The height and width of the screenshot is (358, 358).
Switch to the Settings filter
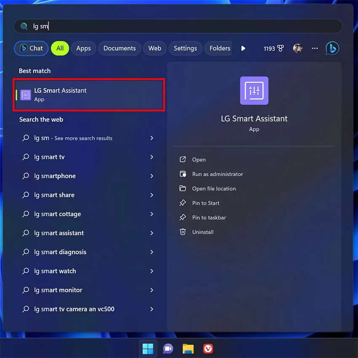click(185, 48)
